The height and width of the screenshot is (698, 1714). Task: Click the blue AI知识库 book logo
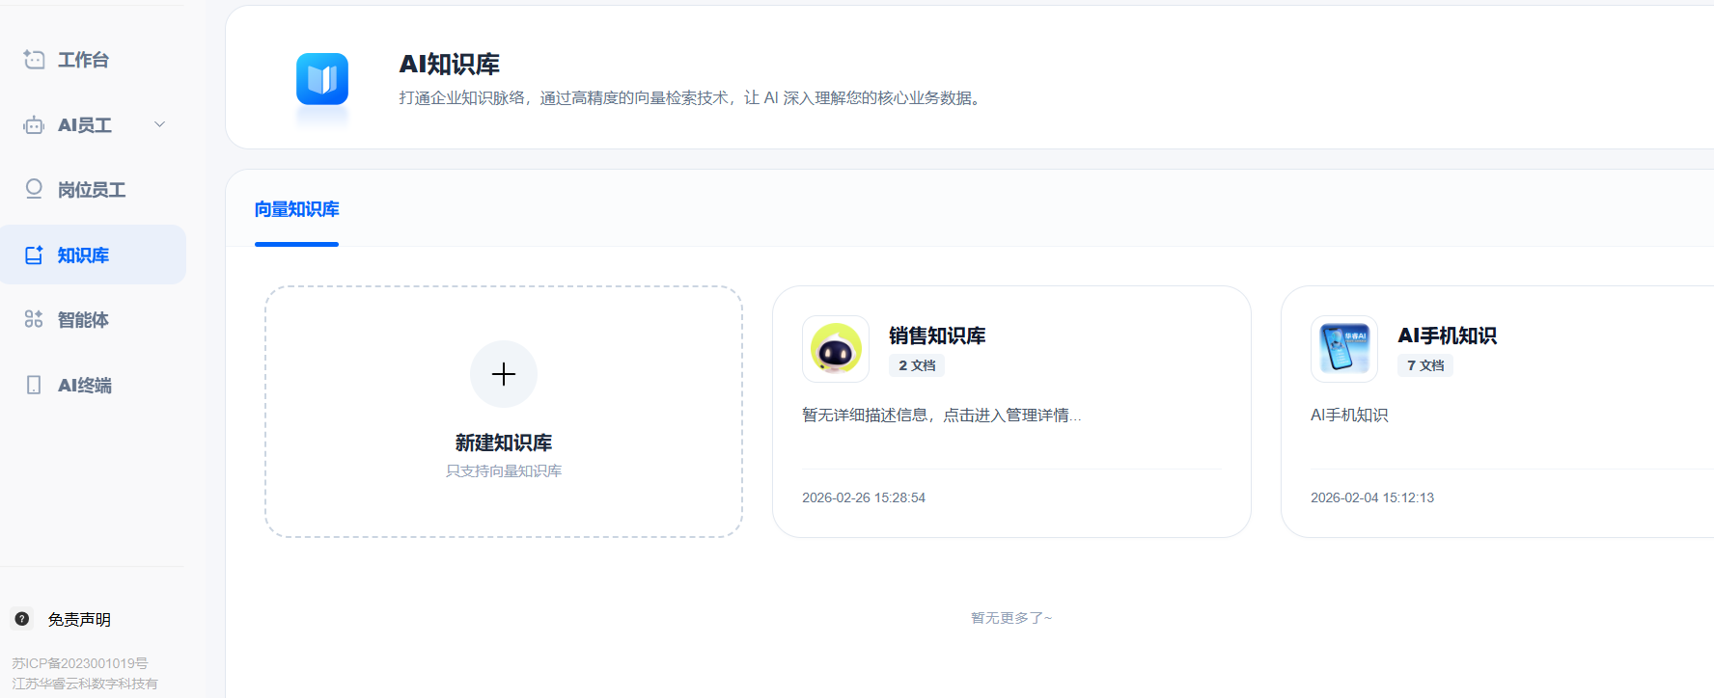click(322, 79)
